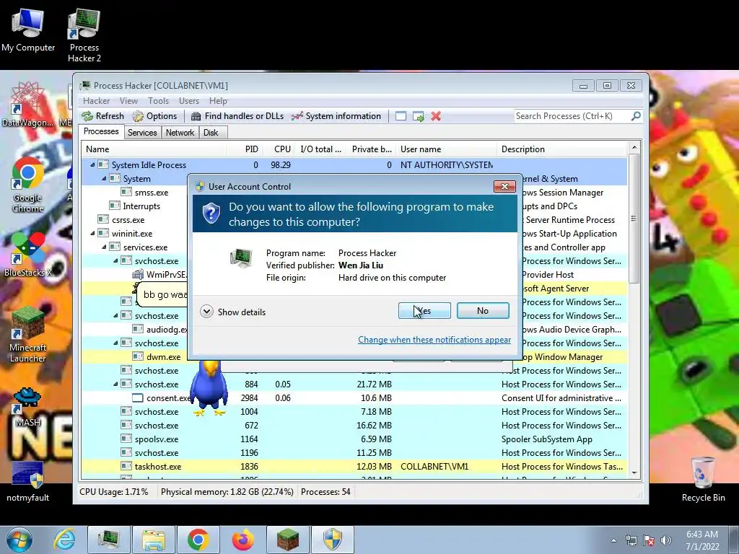Collapse the System Idle Process node
This screenshot has width=739, height=554.
click(x=92, y=165)
